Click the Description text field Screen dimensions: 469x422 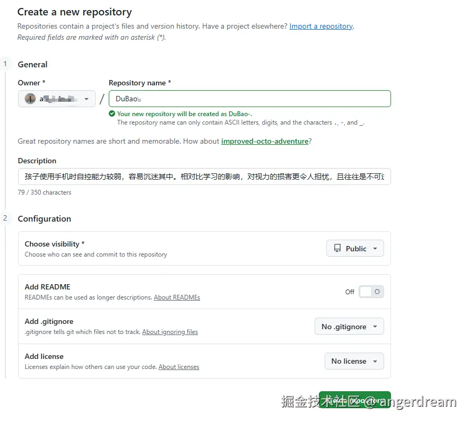[x=204, y=177]
